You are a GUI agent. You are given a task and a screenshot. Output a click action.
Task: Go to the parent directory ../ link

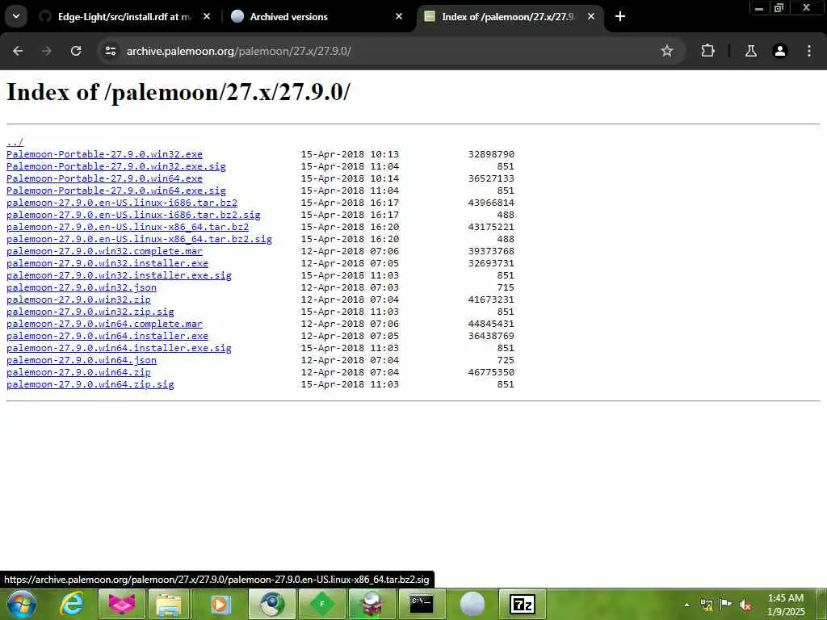[15, 142]
